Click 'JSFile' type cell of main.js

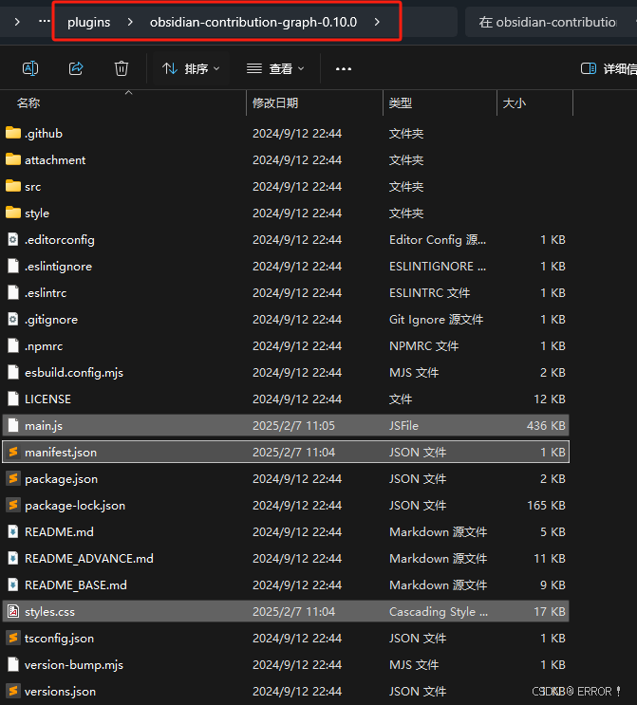[403, 426]
